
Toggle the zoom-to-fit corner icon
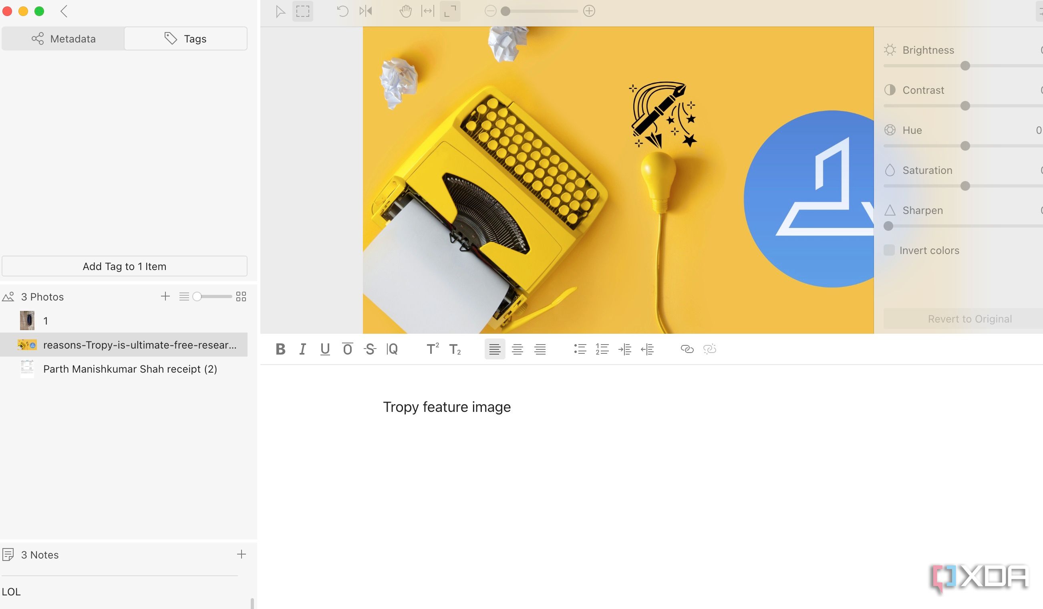pos(450,11)
